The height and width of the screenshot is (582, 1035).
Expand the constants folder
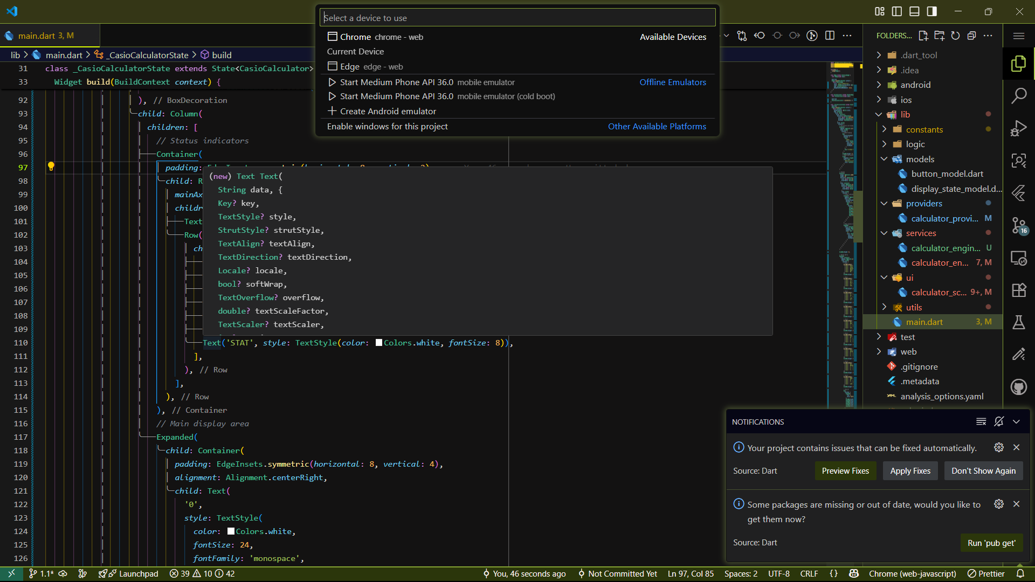924,129
